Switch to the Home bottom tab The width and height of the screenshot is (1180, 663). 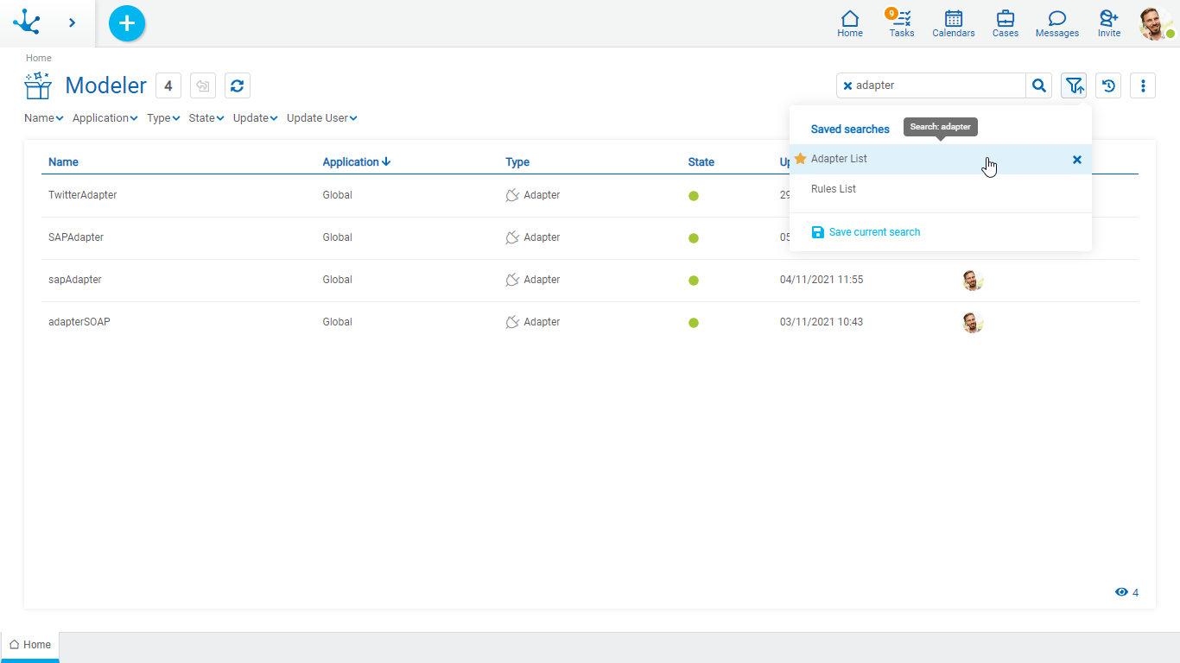tap(30, 645)
